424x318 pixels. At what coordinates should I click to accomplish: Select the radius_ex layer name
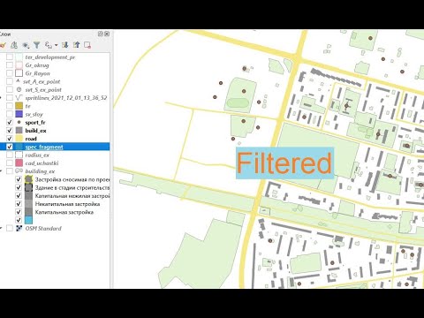pyautogui.click(x=37, y=155)
